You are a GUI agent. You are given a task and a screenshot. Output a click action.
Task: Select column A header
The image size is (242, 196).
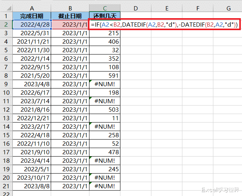coord(32,8)
